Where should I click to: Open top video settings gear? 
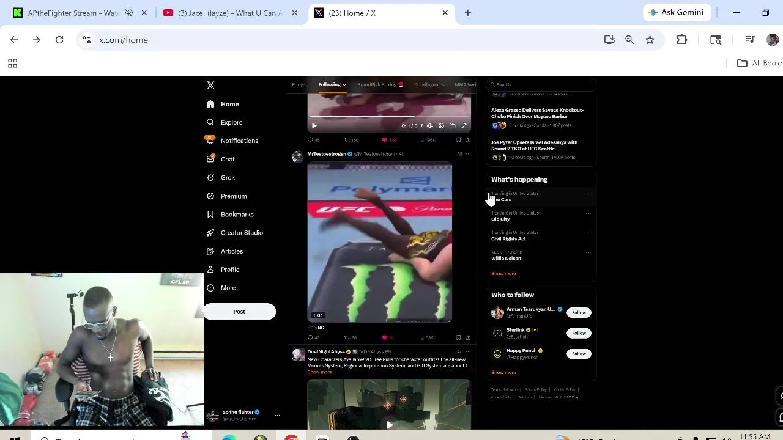click(x=441, y=126)
